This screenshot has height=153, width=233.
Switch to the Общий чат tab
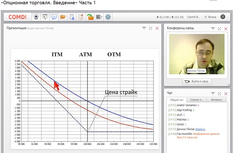click(x=177, y=100)
